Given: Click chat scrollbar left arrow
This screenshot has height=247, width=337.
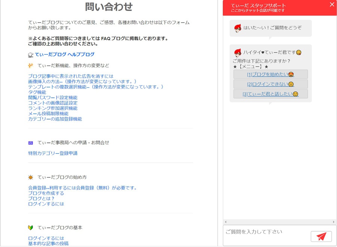Looking at the screenshot, I should (225, 222).
